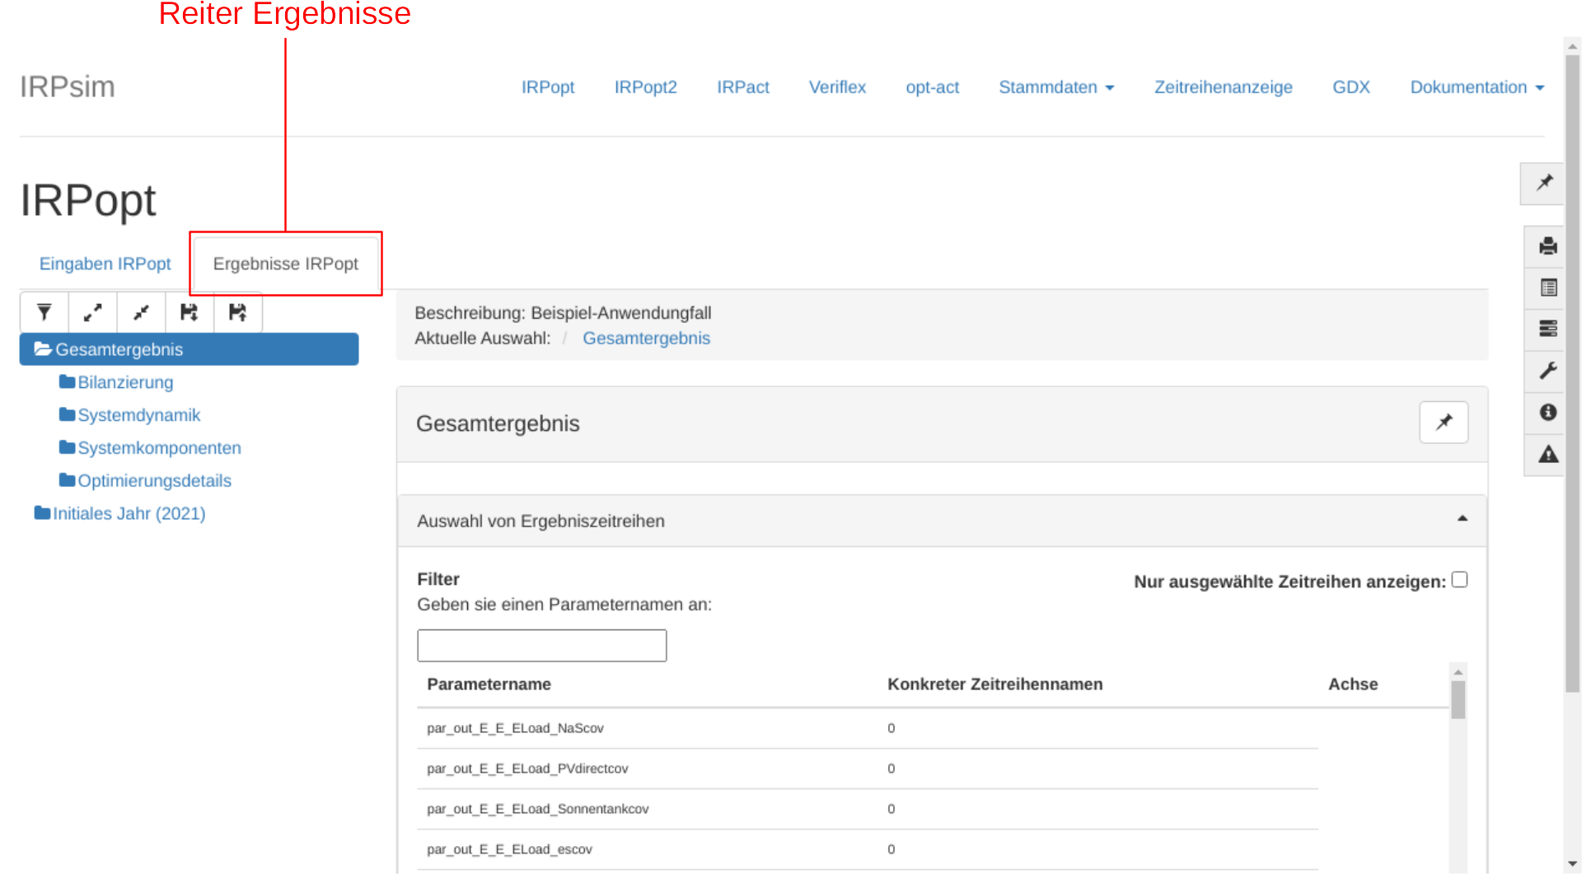Click the page scrollbar down arrow
Screen dimensions: 1582x874
tap(1573, 864)
